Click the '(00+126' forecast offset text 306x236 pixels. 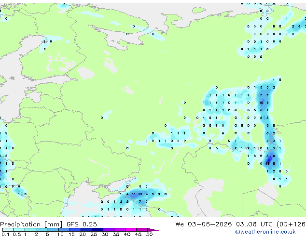291,224
